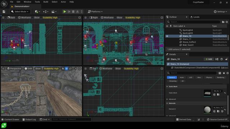Maximize the Perspective viewport

79,68
